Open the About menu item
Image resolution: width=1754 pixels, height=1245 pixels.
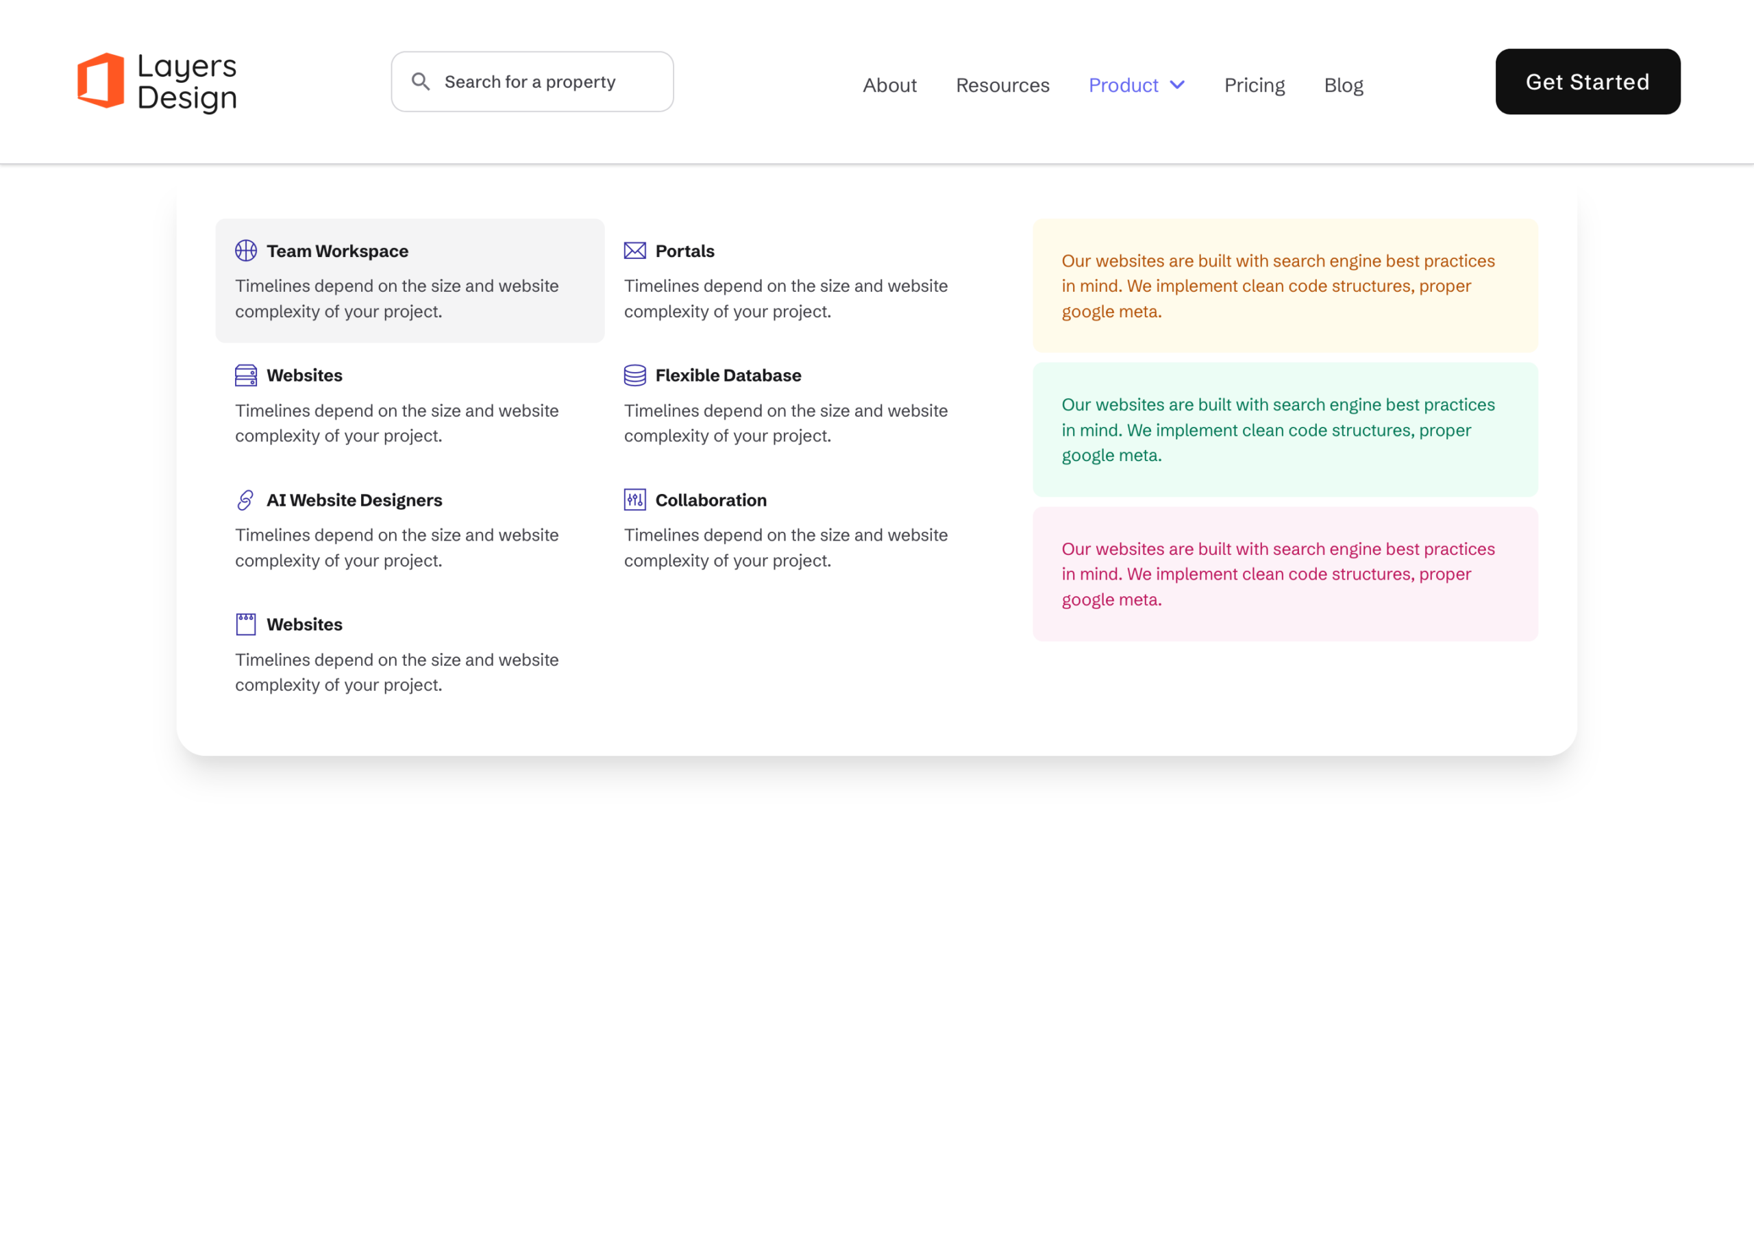[889, 85]
